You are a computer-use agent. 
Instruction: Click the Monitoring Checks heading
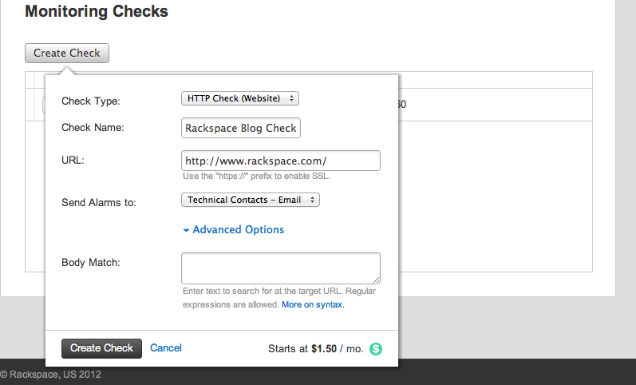97,11
